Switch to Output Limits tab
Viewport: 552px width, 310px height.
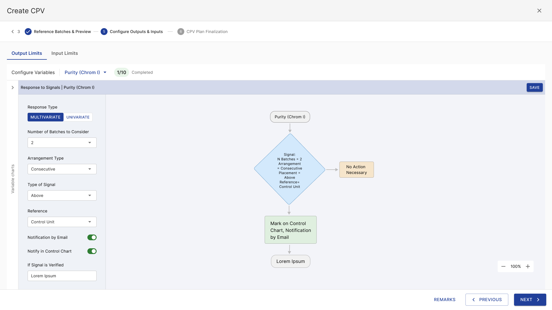click(x=27, y=53)
